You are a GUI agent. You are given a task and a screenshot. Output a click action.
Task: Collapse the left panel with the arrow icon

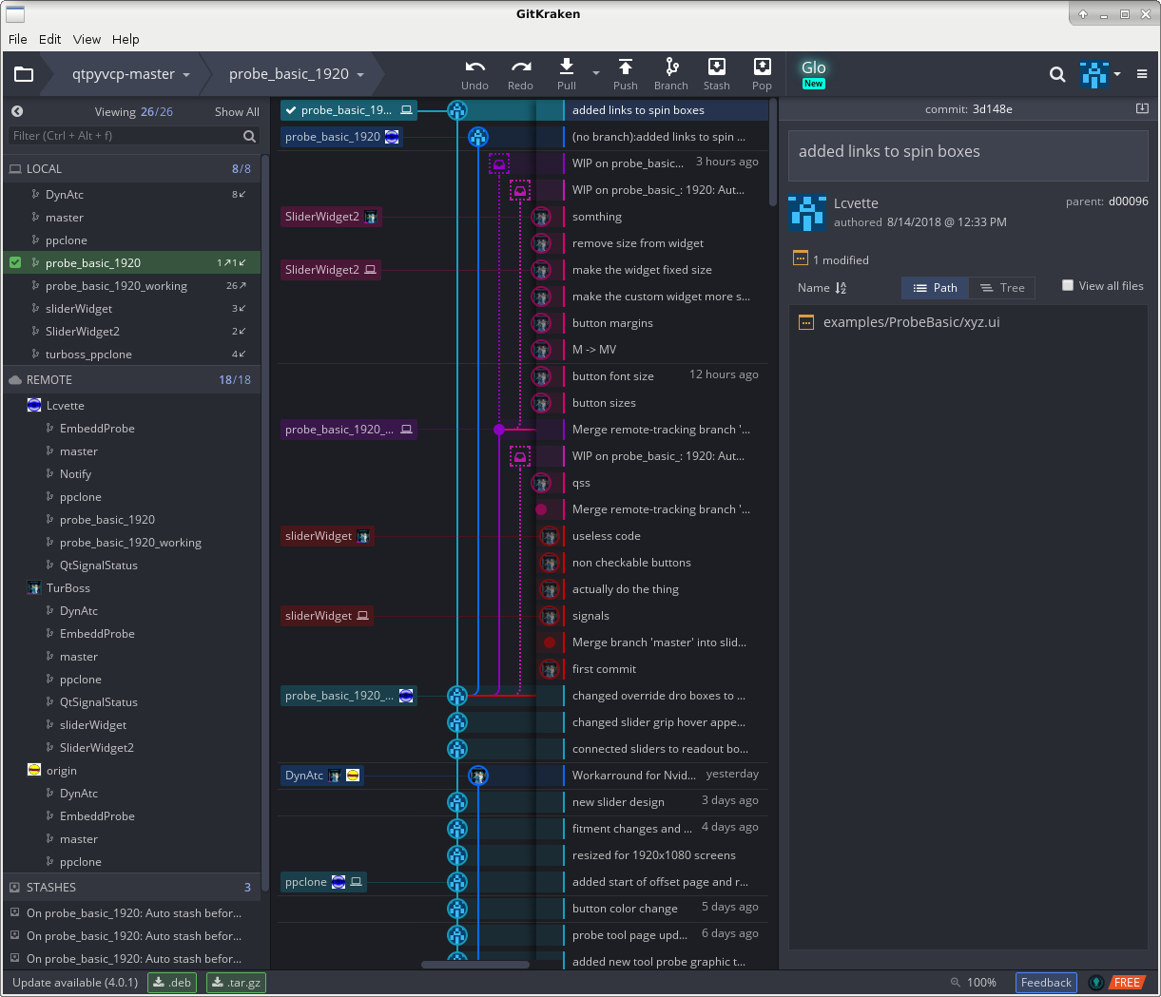click(x=17, y=111)
